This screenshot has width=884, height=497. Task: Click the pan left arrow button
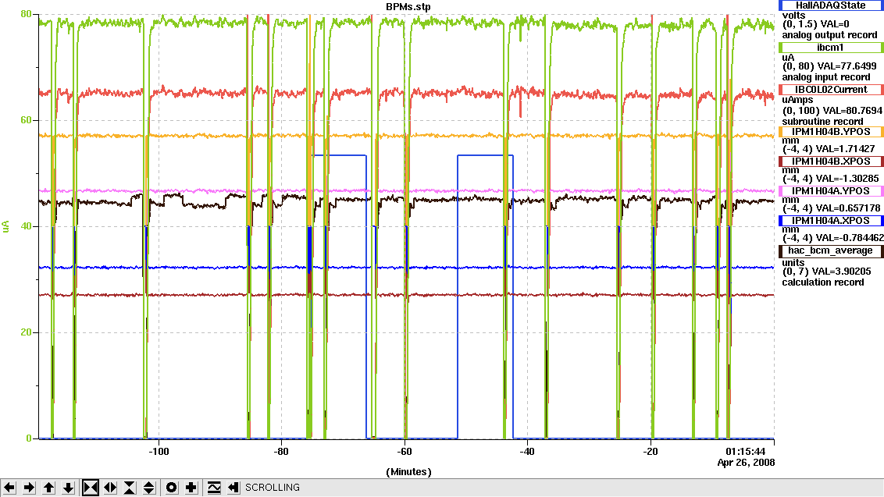[9, 488]
